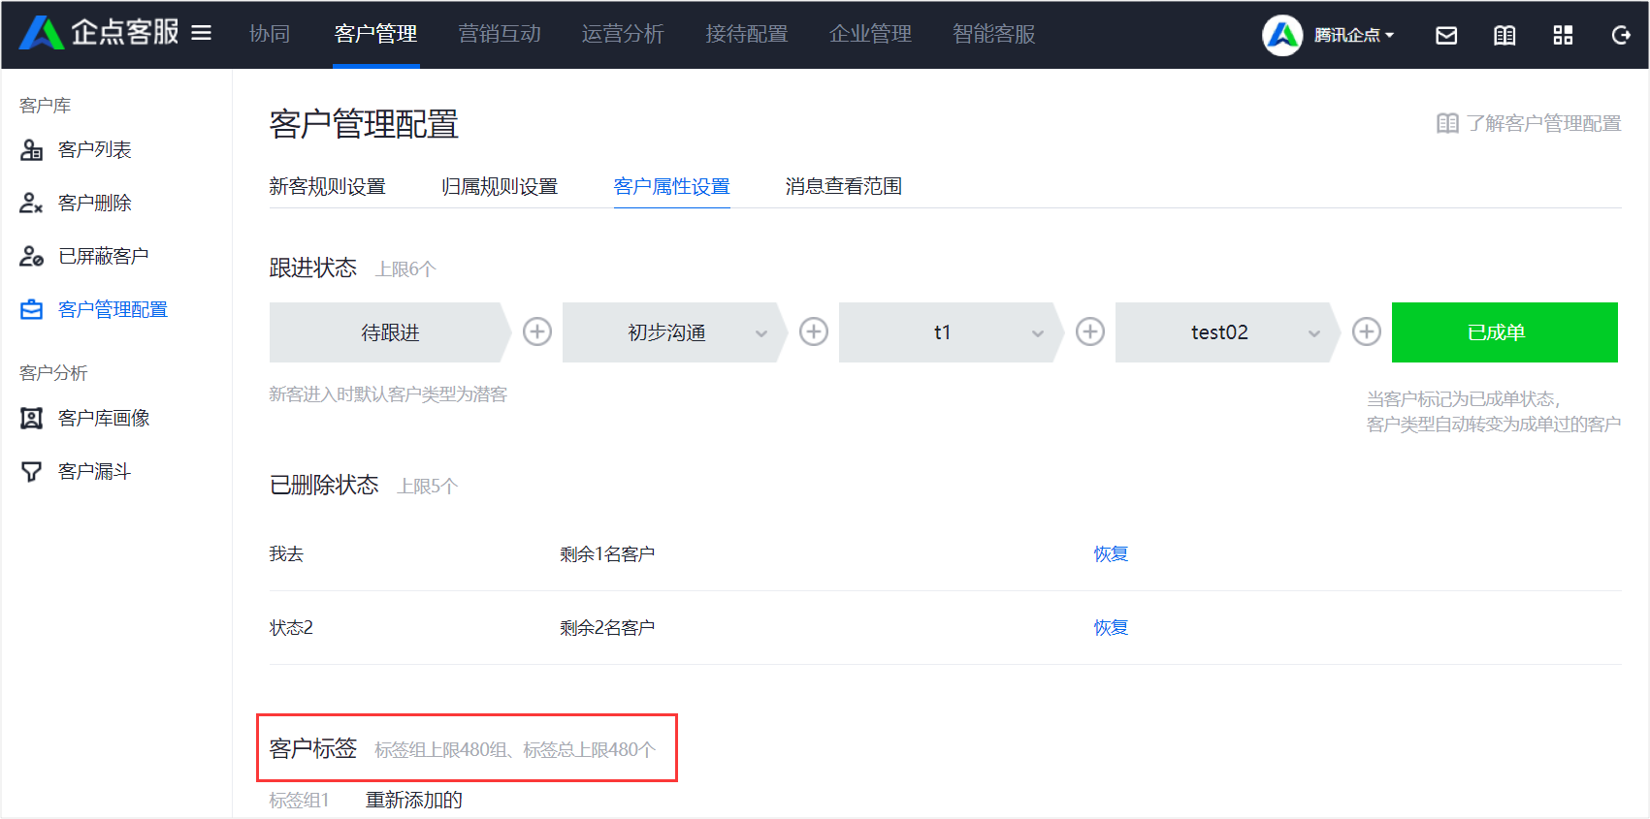Click the 客户标签 section heading

(313, 748)
